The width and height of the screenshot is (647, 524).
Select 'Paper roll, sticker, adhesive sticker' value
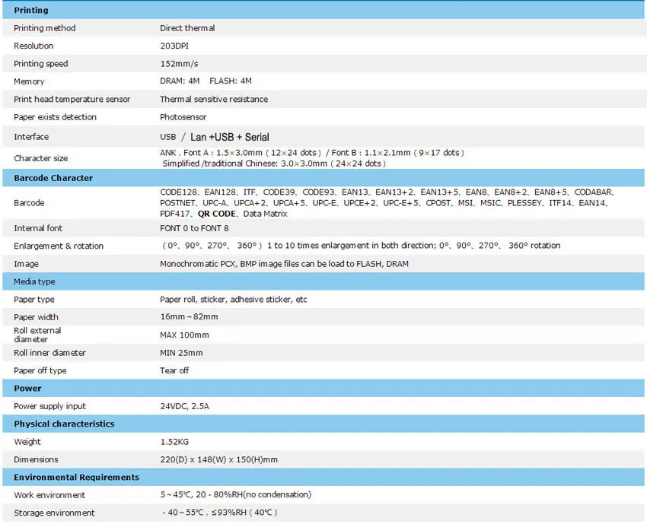[234, 300]
